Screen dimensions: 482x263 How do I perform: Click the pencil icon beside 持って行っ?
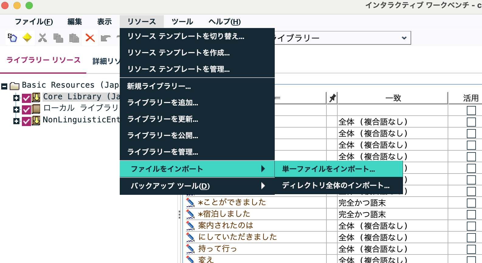[x=190, y=249]
